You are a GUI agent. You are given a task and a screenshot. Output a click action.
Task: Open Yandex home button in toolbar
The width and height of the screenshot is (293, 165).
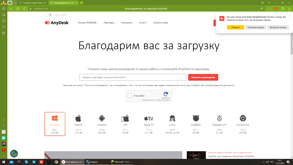pos(18,8)
